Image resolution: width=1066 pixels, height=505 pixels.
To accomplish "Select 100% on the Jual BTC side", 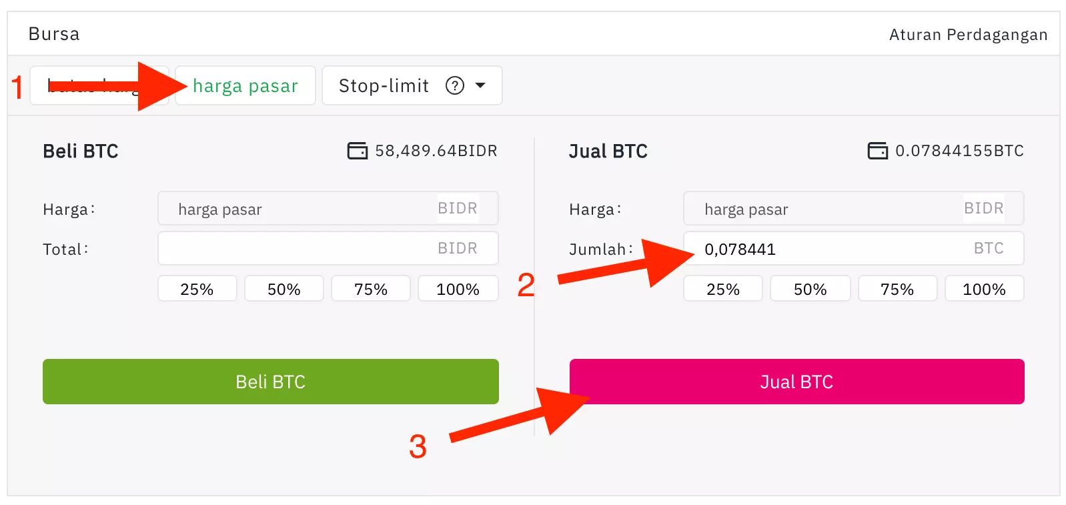I will coord(984,288).
